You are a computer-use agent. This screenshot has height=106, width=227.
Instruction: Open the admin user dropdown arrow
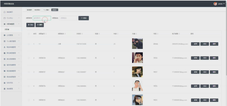tap(224, 4)
